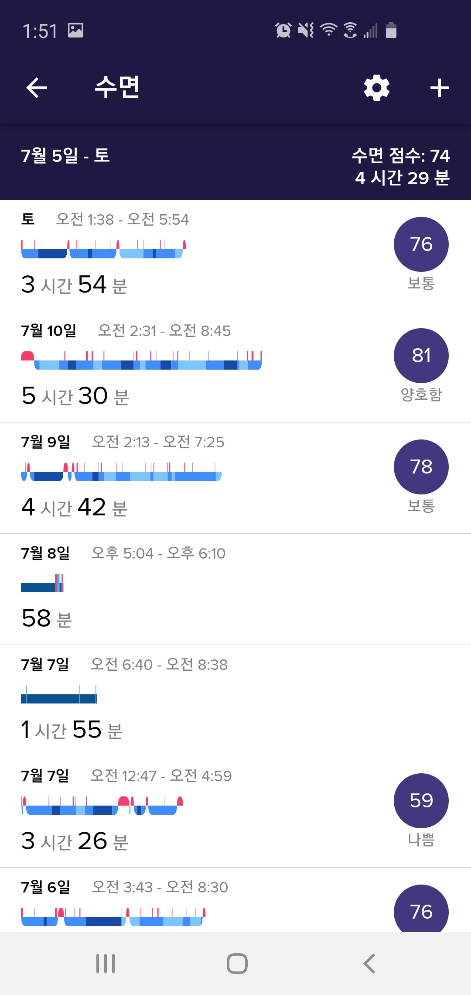Open the 7월 7일 오전 6:40 sleep entry
Screen dimensions: 471x995
point(235,700)
